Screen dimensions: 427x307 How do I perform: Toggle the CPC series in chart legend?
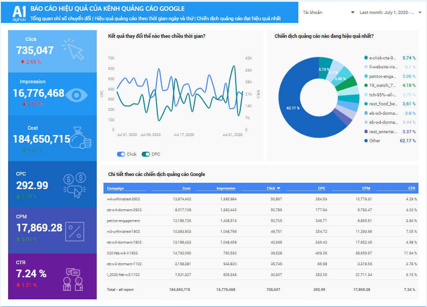151,154
